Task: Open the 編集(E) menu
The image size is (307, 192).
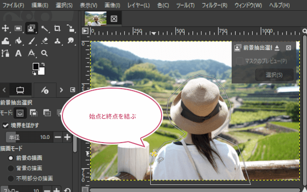Action: click(40, 5)
